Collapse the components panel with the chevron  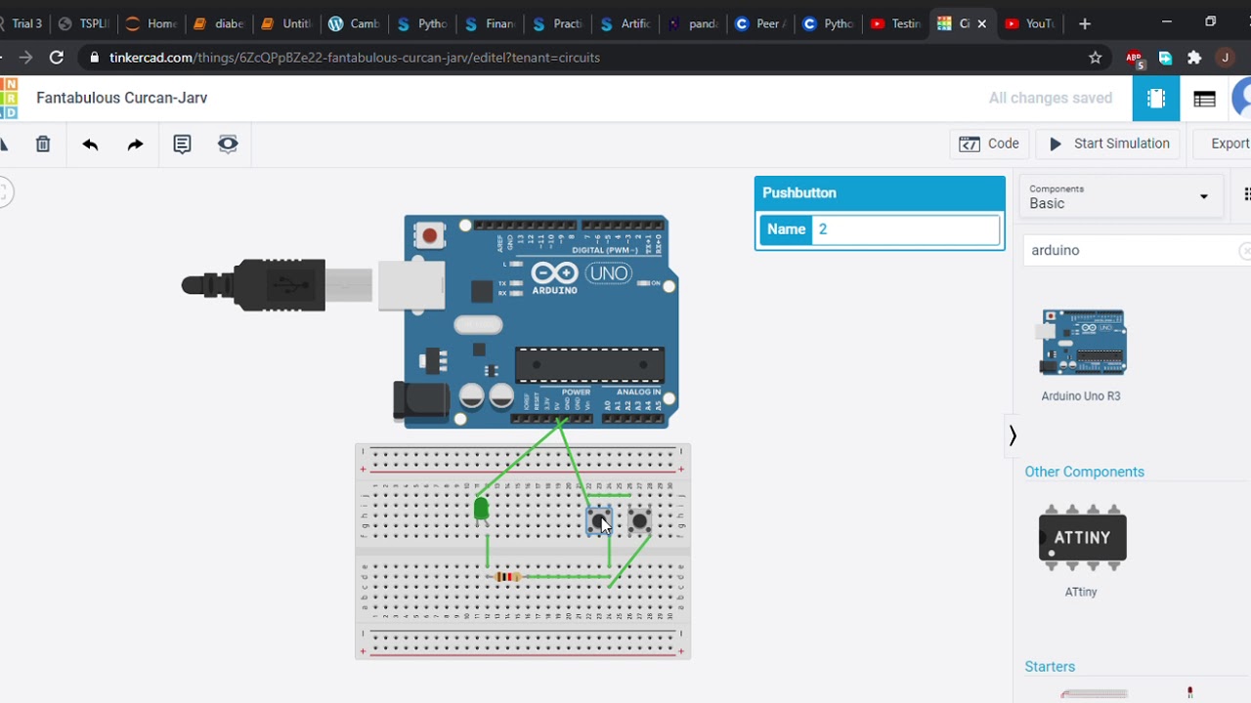[x=1013, y=435]
